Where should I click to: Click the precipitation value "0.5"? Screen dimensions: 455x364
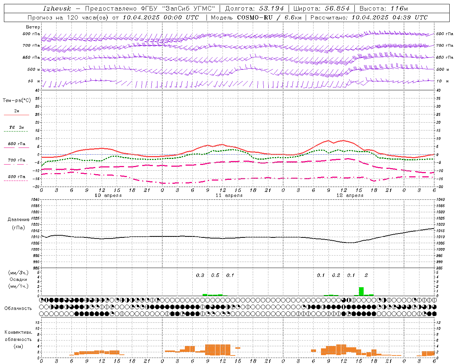pos(215,275)
